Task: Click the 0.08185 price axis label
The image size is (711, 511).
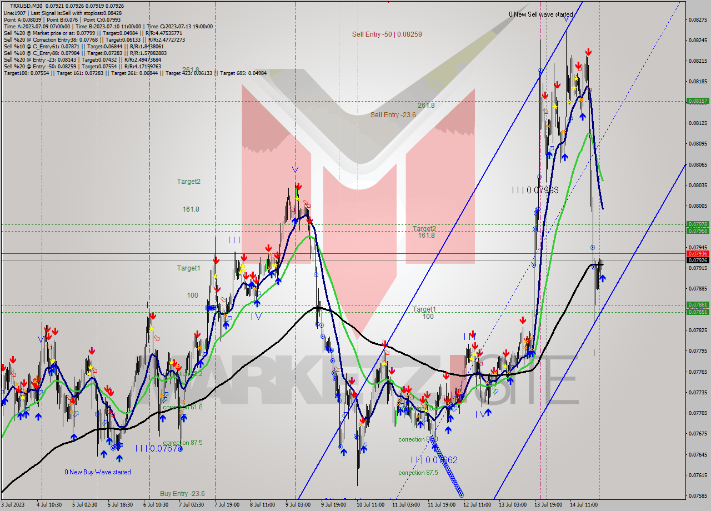Action: click(698, 81)
